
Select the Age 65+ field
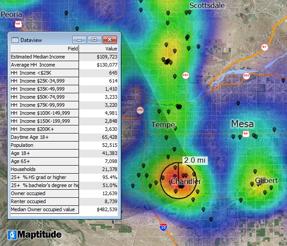[x=45, y=162]
